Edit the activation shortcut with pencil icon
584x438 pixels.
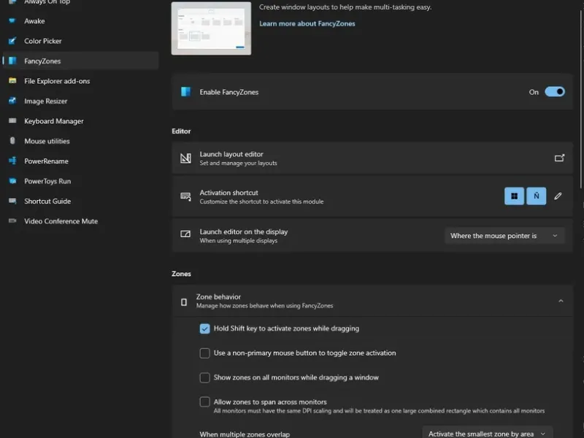tap(558, 196)
